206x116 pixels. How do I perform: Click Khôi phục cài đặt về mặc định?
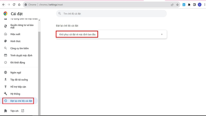(78, 35)
